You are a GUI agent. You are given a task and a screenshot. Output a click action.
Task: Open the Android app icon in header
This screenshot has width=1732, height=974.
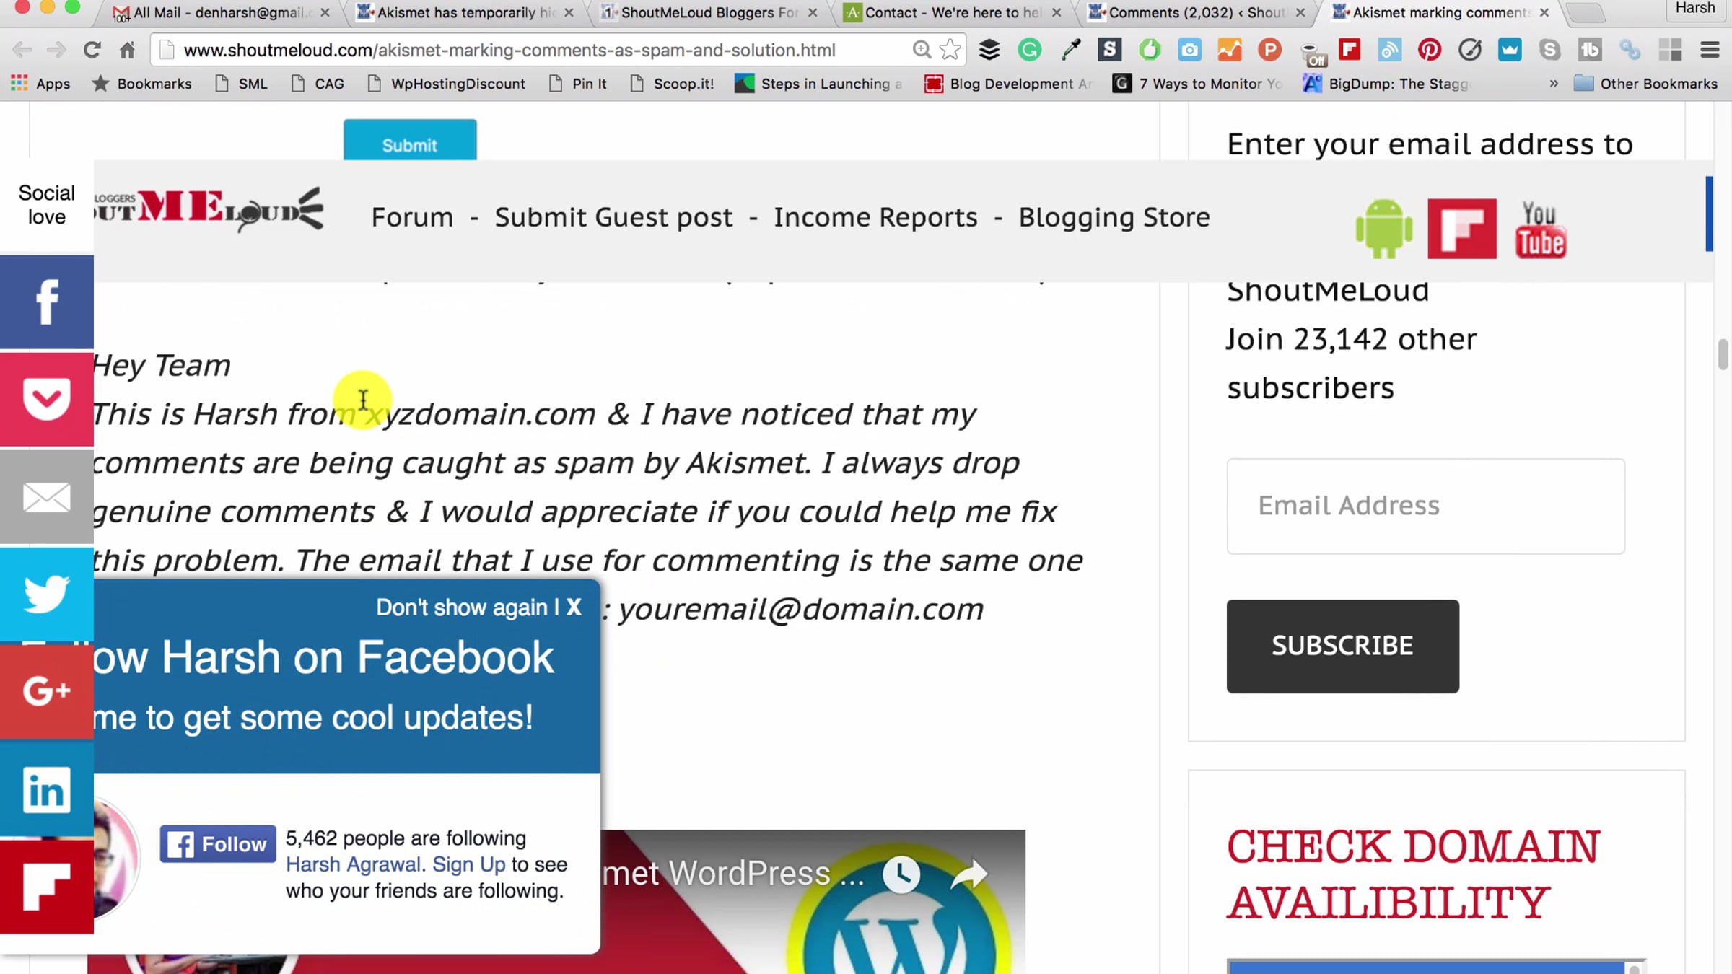click(1384, 229)
